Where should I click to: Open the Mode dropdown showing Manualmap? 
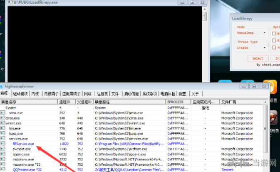coord(251,33)
